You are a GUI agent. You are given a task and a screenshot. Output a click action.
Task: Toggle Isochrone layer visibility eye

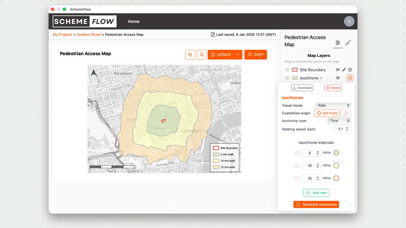pyautogui.click(x=338, y=78)
